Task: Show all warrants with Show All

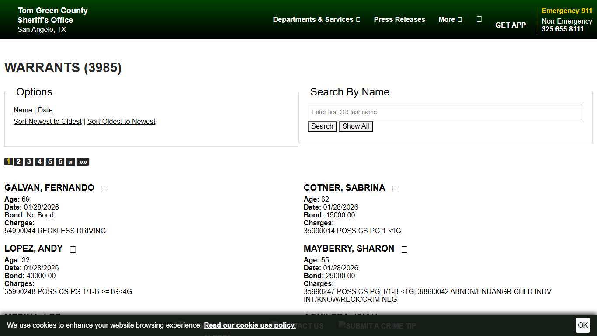Action: (x=355, y=126)
